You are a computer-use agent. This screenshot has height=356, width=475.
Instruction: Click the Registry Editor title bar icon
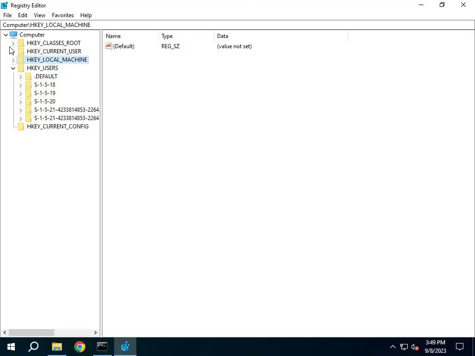coord(4,5)
